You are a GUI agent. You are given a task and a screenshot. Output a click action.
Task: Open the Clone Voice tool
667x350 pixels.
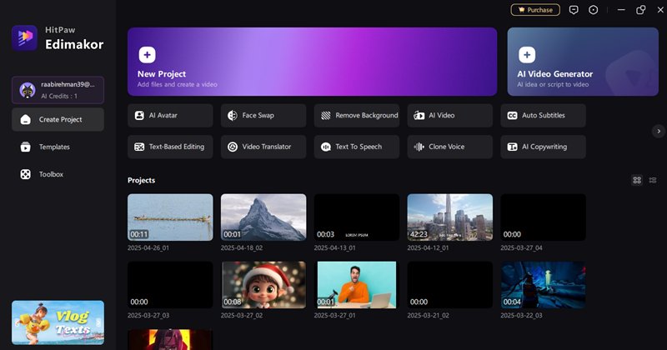pos(450,147)
